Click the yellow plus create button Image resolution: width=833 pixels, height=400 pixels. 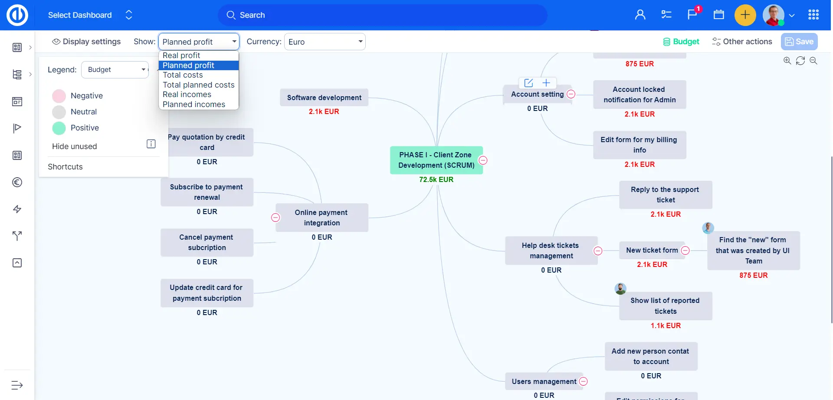coord(745,15)
